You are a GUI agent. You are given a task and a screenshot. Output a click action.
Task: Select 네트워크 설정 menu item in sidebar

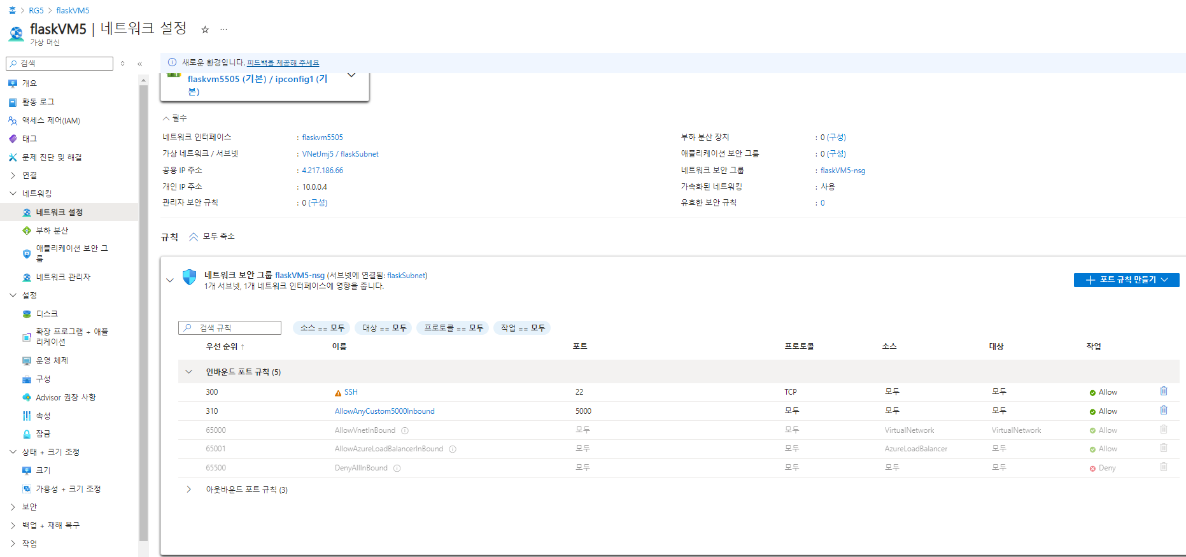tap(69, 212)
